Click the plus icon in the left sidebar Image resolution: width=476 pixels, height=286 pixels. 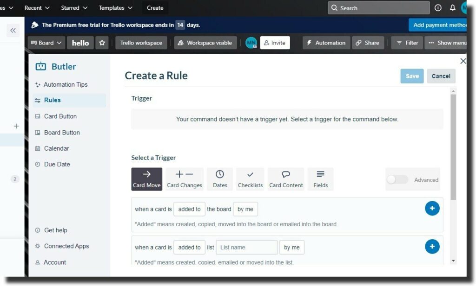(x=16, y=126)
